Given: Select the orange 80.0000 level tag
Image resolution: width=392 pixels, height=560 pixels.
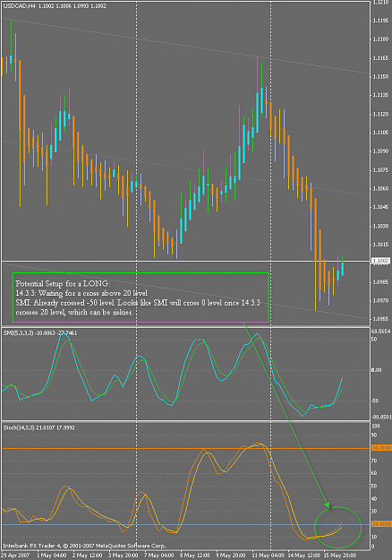Looking at the screenshot, I should 381,447.
